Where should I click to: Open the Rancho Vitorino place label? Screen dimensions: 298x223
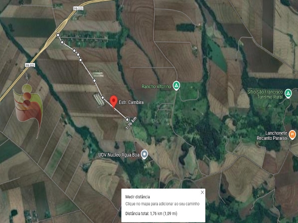click(156, 87)
